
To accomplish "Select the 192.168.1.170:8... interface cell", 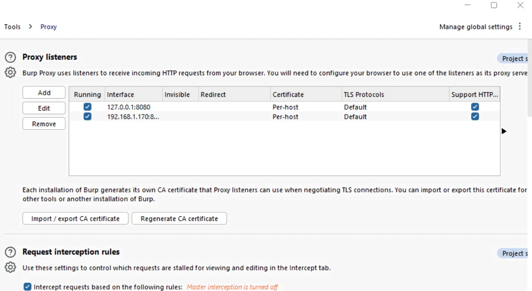I will pyautogui.click(x=134, y=116).
